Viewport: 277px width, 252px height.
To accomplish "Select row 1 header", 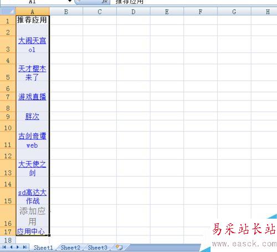I will 8,20.
